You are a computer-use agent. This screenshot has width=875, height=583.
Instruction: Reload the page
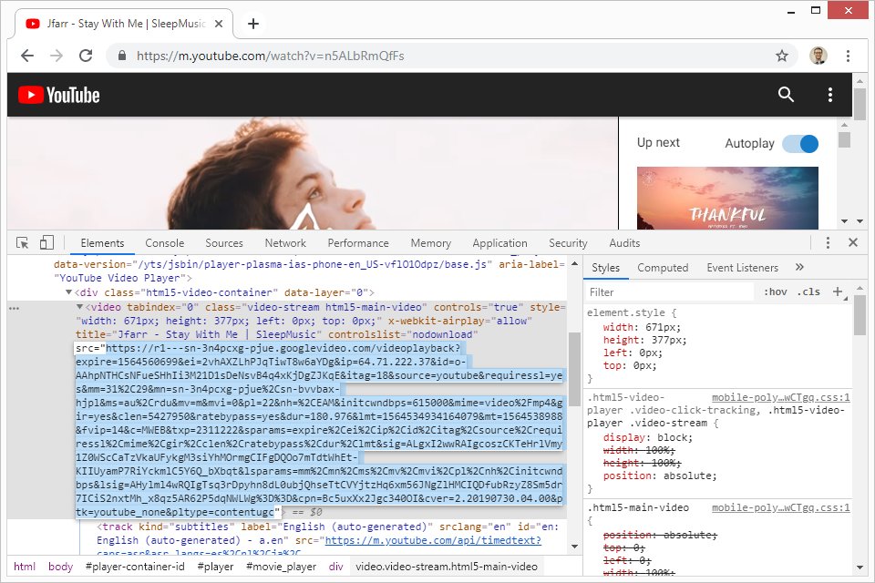87,56
